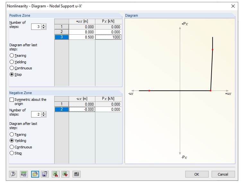This screenshot has height=183, width=244.
Task: Click red point on vertical diagram line
Action: click(213, 50)
